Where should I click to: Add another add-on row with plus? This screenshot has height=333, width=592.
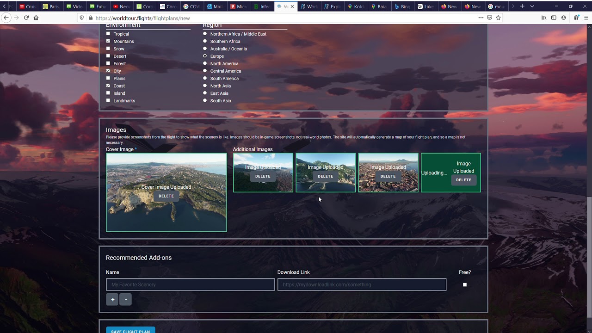pyautogui.click(x=112, y=300)
